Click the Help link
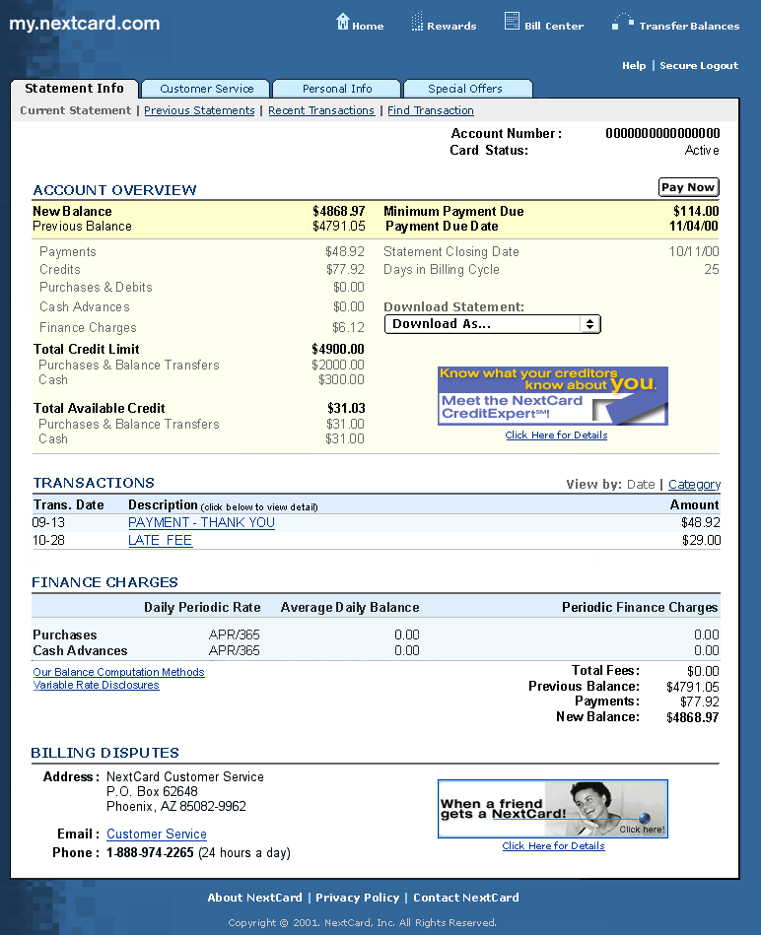Viewport: 761px width, 935px height. coord(634,66)
